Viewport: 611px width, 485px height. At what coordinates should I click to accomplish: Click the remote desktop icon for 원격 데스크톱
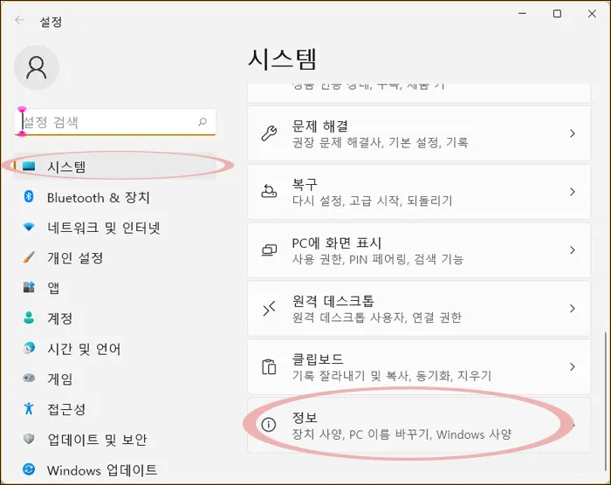tap(269, 308)
